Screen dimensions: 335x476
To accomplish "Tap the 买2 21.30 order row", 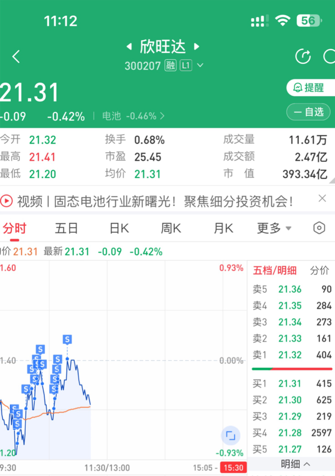I will [292, 400].
